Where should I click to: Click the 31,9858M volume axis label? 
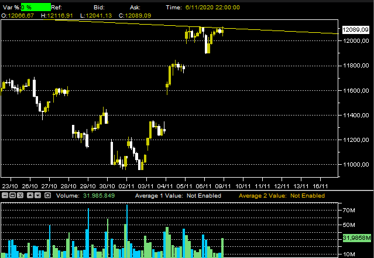[x=356, y=238]
